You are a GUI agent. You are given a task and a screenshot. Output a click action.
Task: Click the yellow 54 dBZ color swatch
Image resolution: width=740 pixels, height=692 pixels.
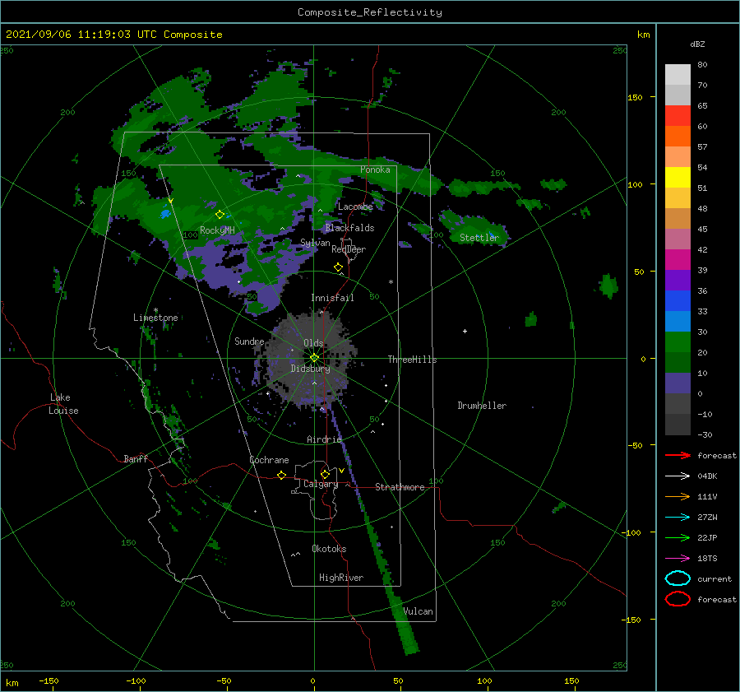click(678, 177)
